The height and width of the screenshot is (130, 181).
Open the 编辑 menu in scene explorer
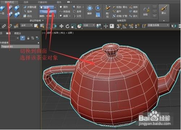tap(8, 33)
